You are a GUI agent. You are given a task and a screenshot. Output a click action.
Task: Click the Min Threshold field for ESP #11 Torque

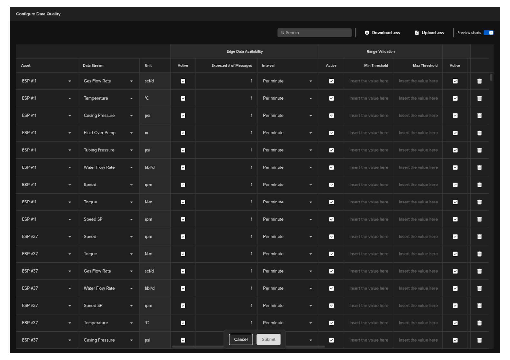[368, 202]
